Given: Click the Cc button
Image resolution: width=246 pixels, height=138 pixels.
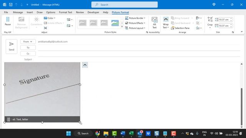Looking at the screenshot, I should (28, 54).
